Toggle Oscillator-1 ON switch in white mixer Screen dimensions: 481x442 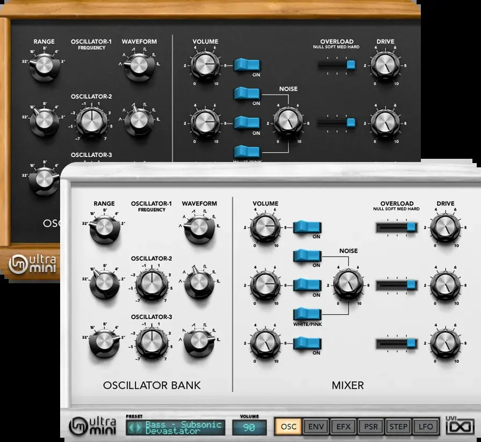click(x=308, y=227)
